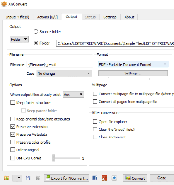Screen dimensions: 174x185
Task: Open the Twitter share icon
Action: (114, 178)
